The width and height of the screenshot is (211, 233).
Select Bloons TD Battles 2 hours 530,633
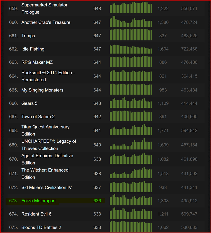point(189,227)
